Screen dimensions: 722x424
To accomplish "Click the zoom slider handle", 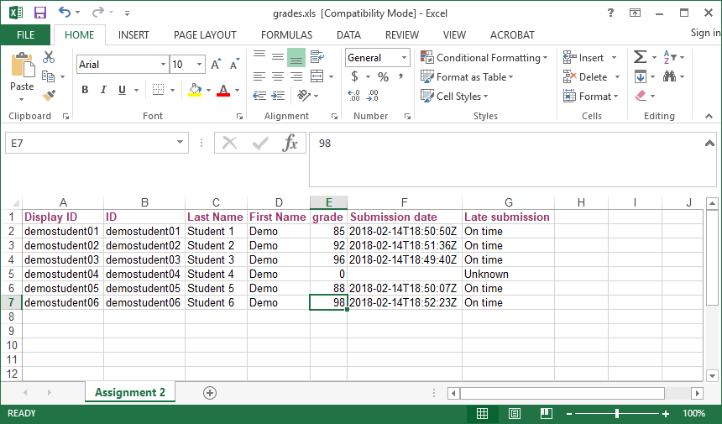I will (x=616, y=413).
